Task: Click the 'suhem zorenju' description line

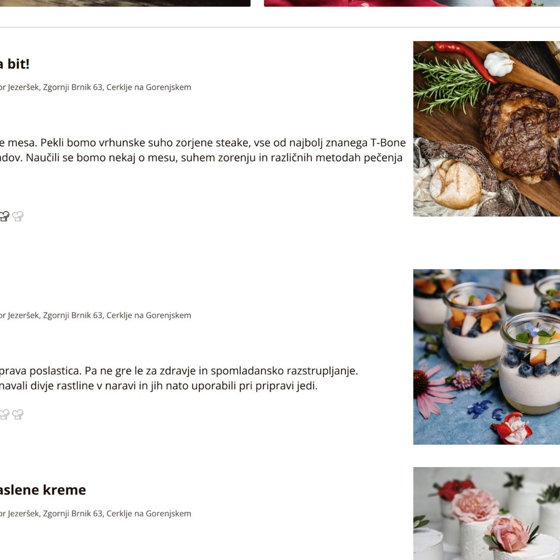Action: 201,158
